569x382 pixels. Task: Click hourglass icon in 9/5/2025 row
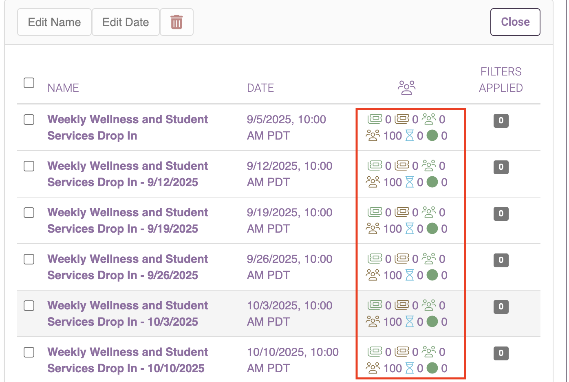[410, 135]
